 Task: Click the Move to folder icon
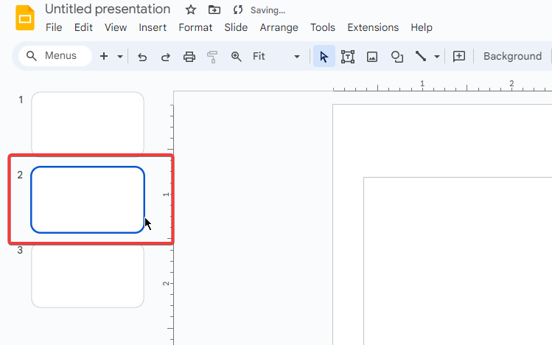tap(214, 10)
